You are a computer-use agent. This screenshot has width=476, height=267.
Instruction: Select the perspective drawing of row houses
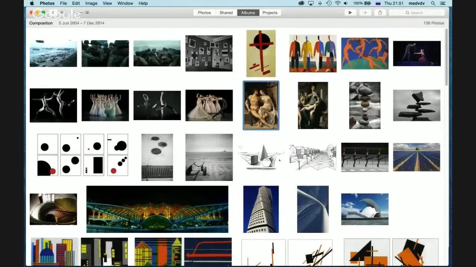[x=313, y=157]
